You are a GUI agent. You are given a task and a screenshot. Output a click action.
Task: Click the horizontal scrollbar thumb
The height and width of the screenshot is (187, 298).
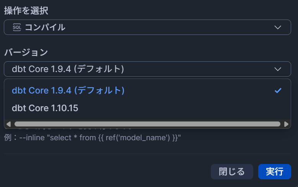[x=147, y=124]
